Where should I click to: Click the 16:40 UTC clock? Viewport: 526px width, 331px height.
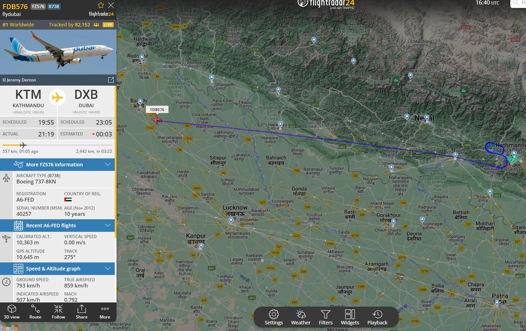[488, 3]
